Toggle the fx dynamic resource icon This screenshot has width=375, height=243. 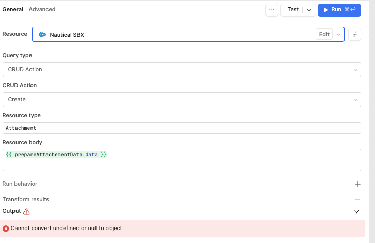coord(354,35)
